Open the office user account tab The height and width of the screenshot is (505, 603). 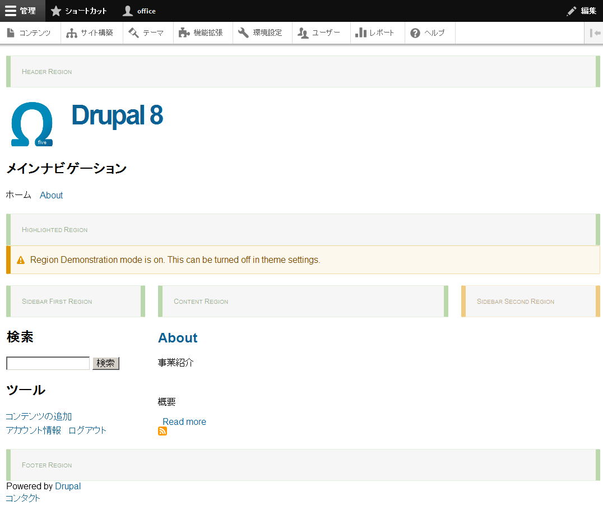point(139,11)
